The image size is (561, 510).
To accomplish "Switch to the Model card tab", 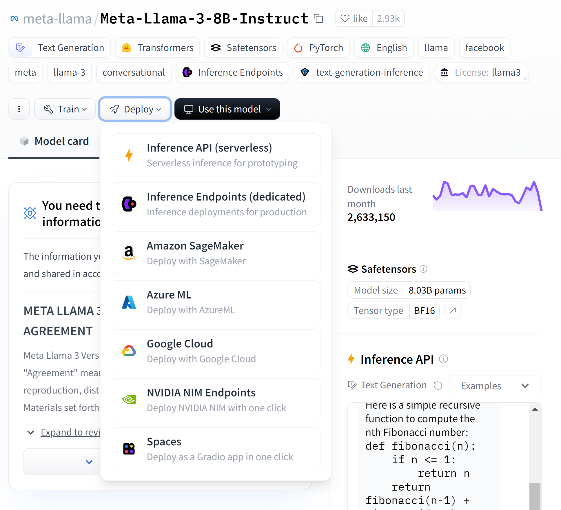I will tap(54, 141).
